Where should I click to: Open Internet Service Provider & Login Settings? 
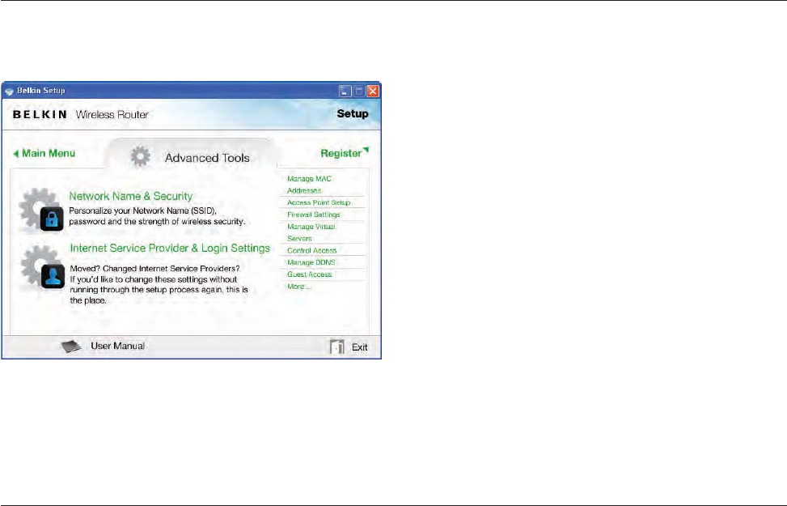pyautogui.click(x=170, y=249)
